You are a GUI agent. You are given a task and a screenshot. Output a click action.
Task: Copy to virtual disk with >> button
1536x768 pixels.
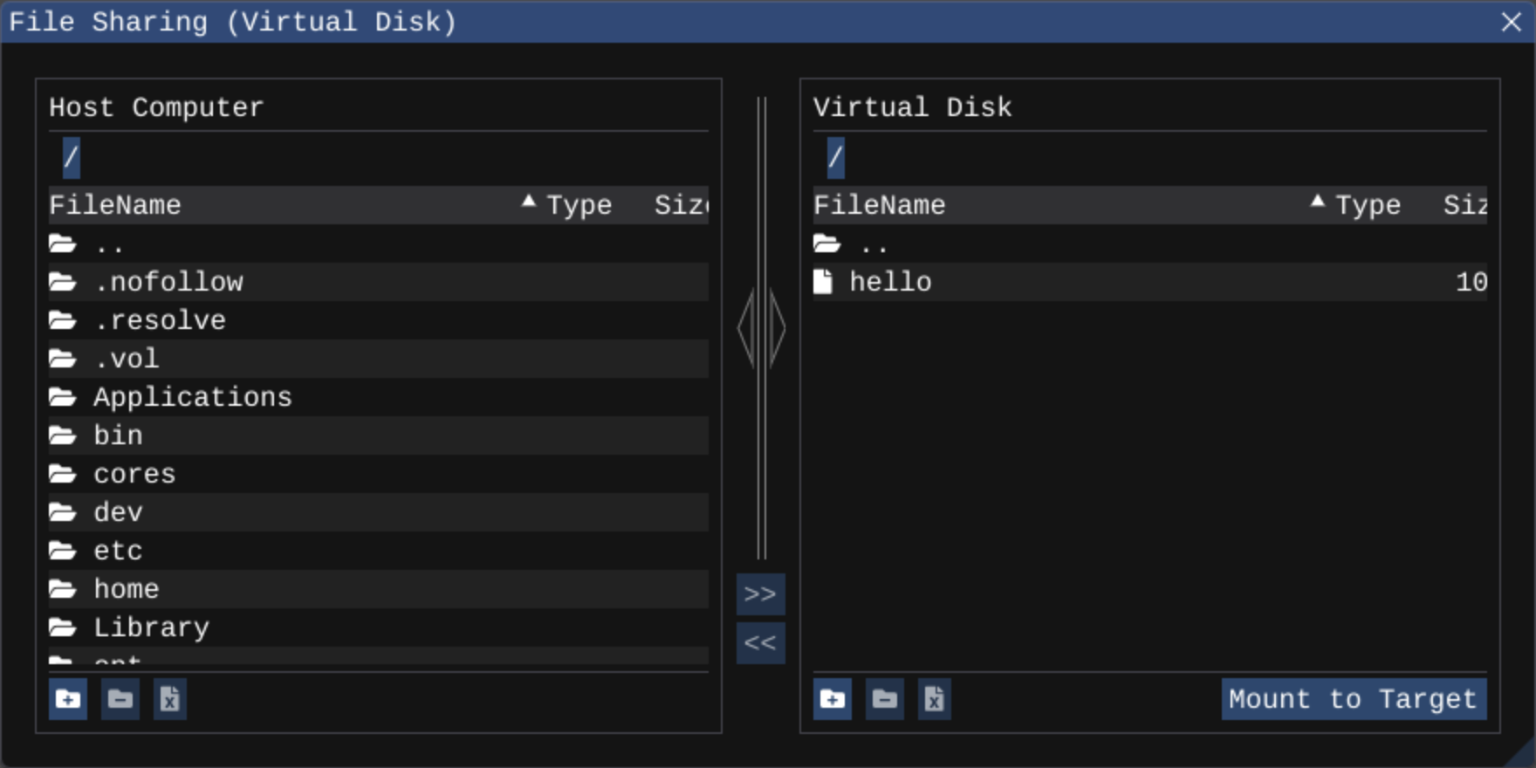[x=760, y=594]
